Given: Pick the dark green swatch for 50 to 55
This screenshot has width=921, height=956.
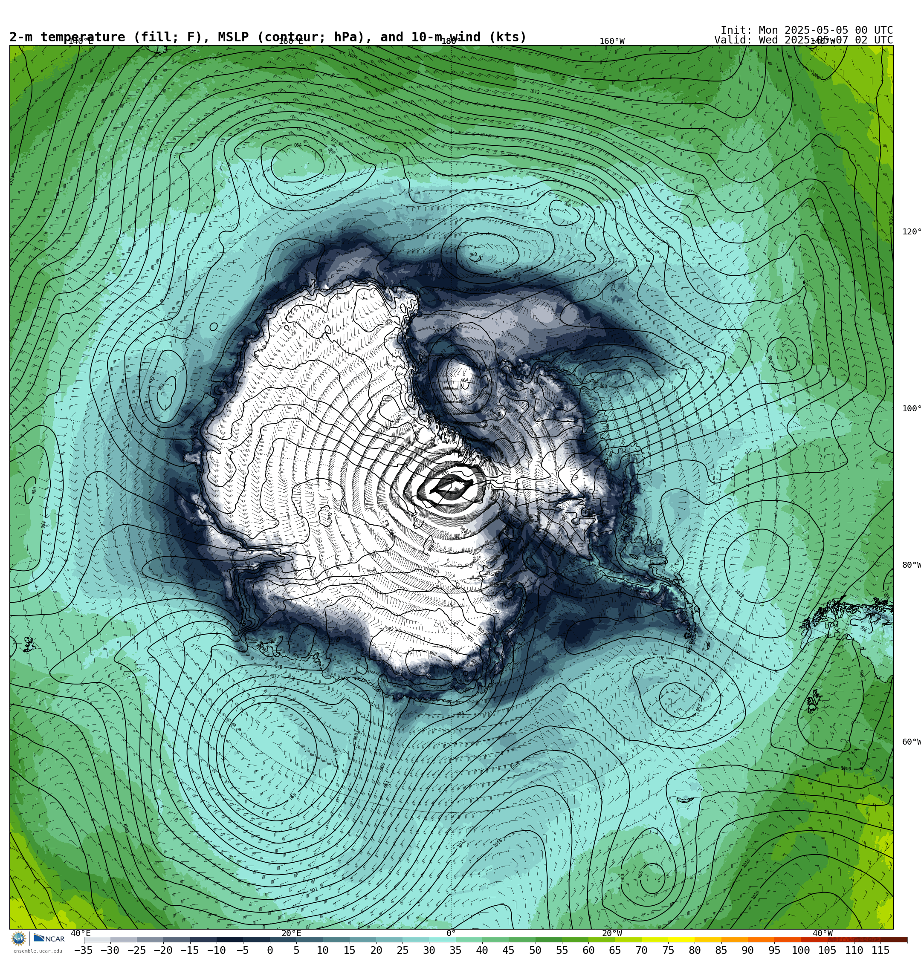Looking at the screenshot, I should pyautogui.click(x=549, y=939).
